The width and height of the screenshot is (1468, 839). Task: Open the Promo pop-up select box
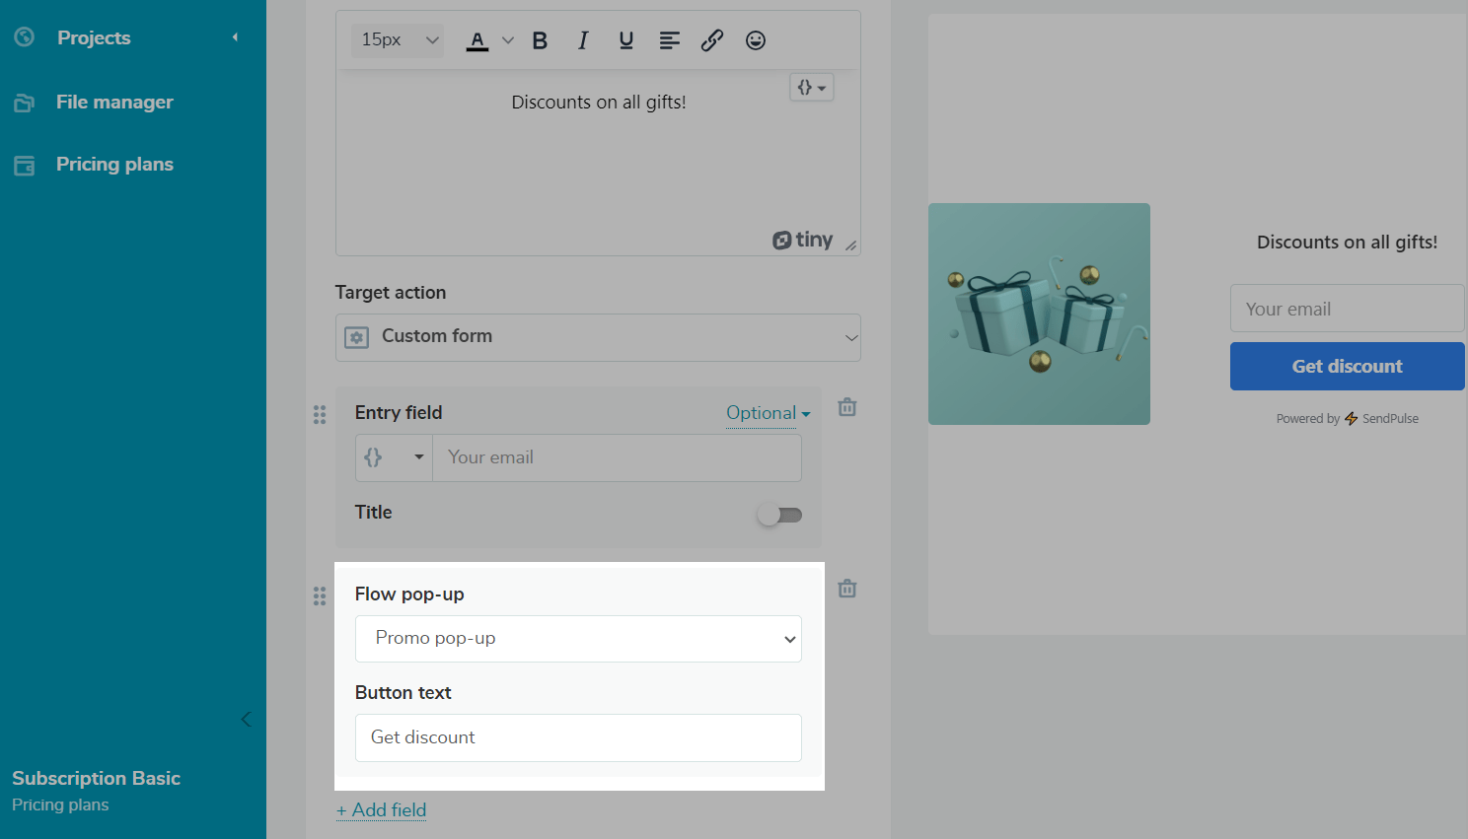click(x=578, y=639)
